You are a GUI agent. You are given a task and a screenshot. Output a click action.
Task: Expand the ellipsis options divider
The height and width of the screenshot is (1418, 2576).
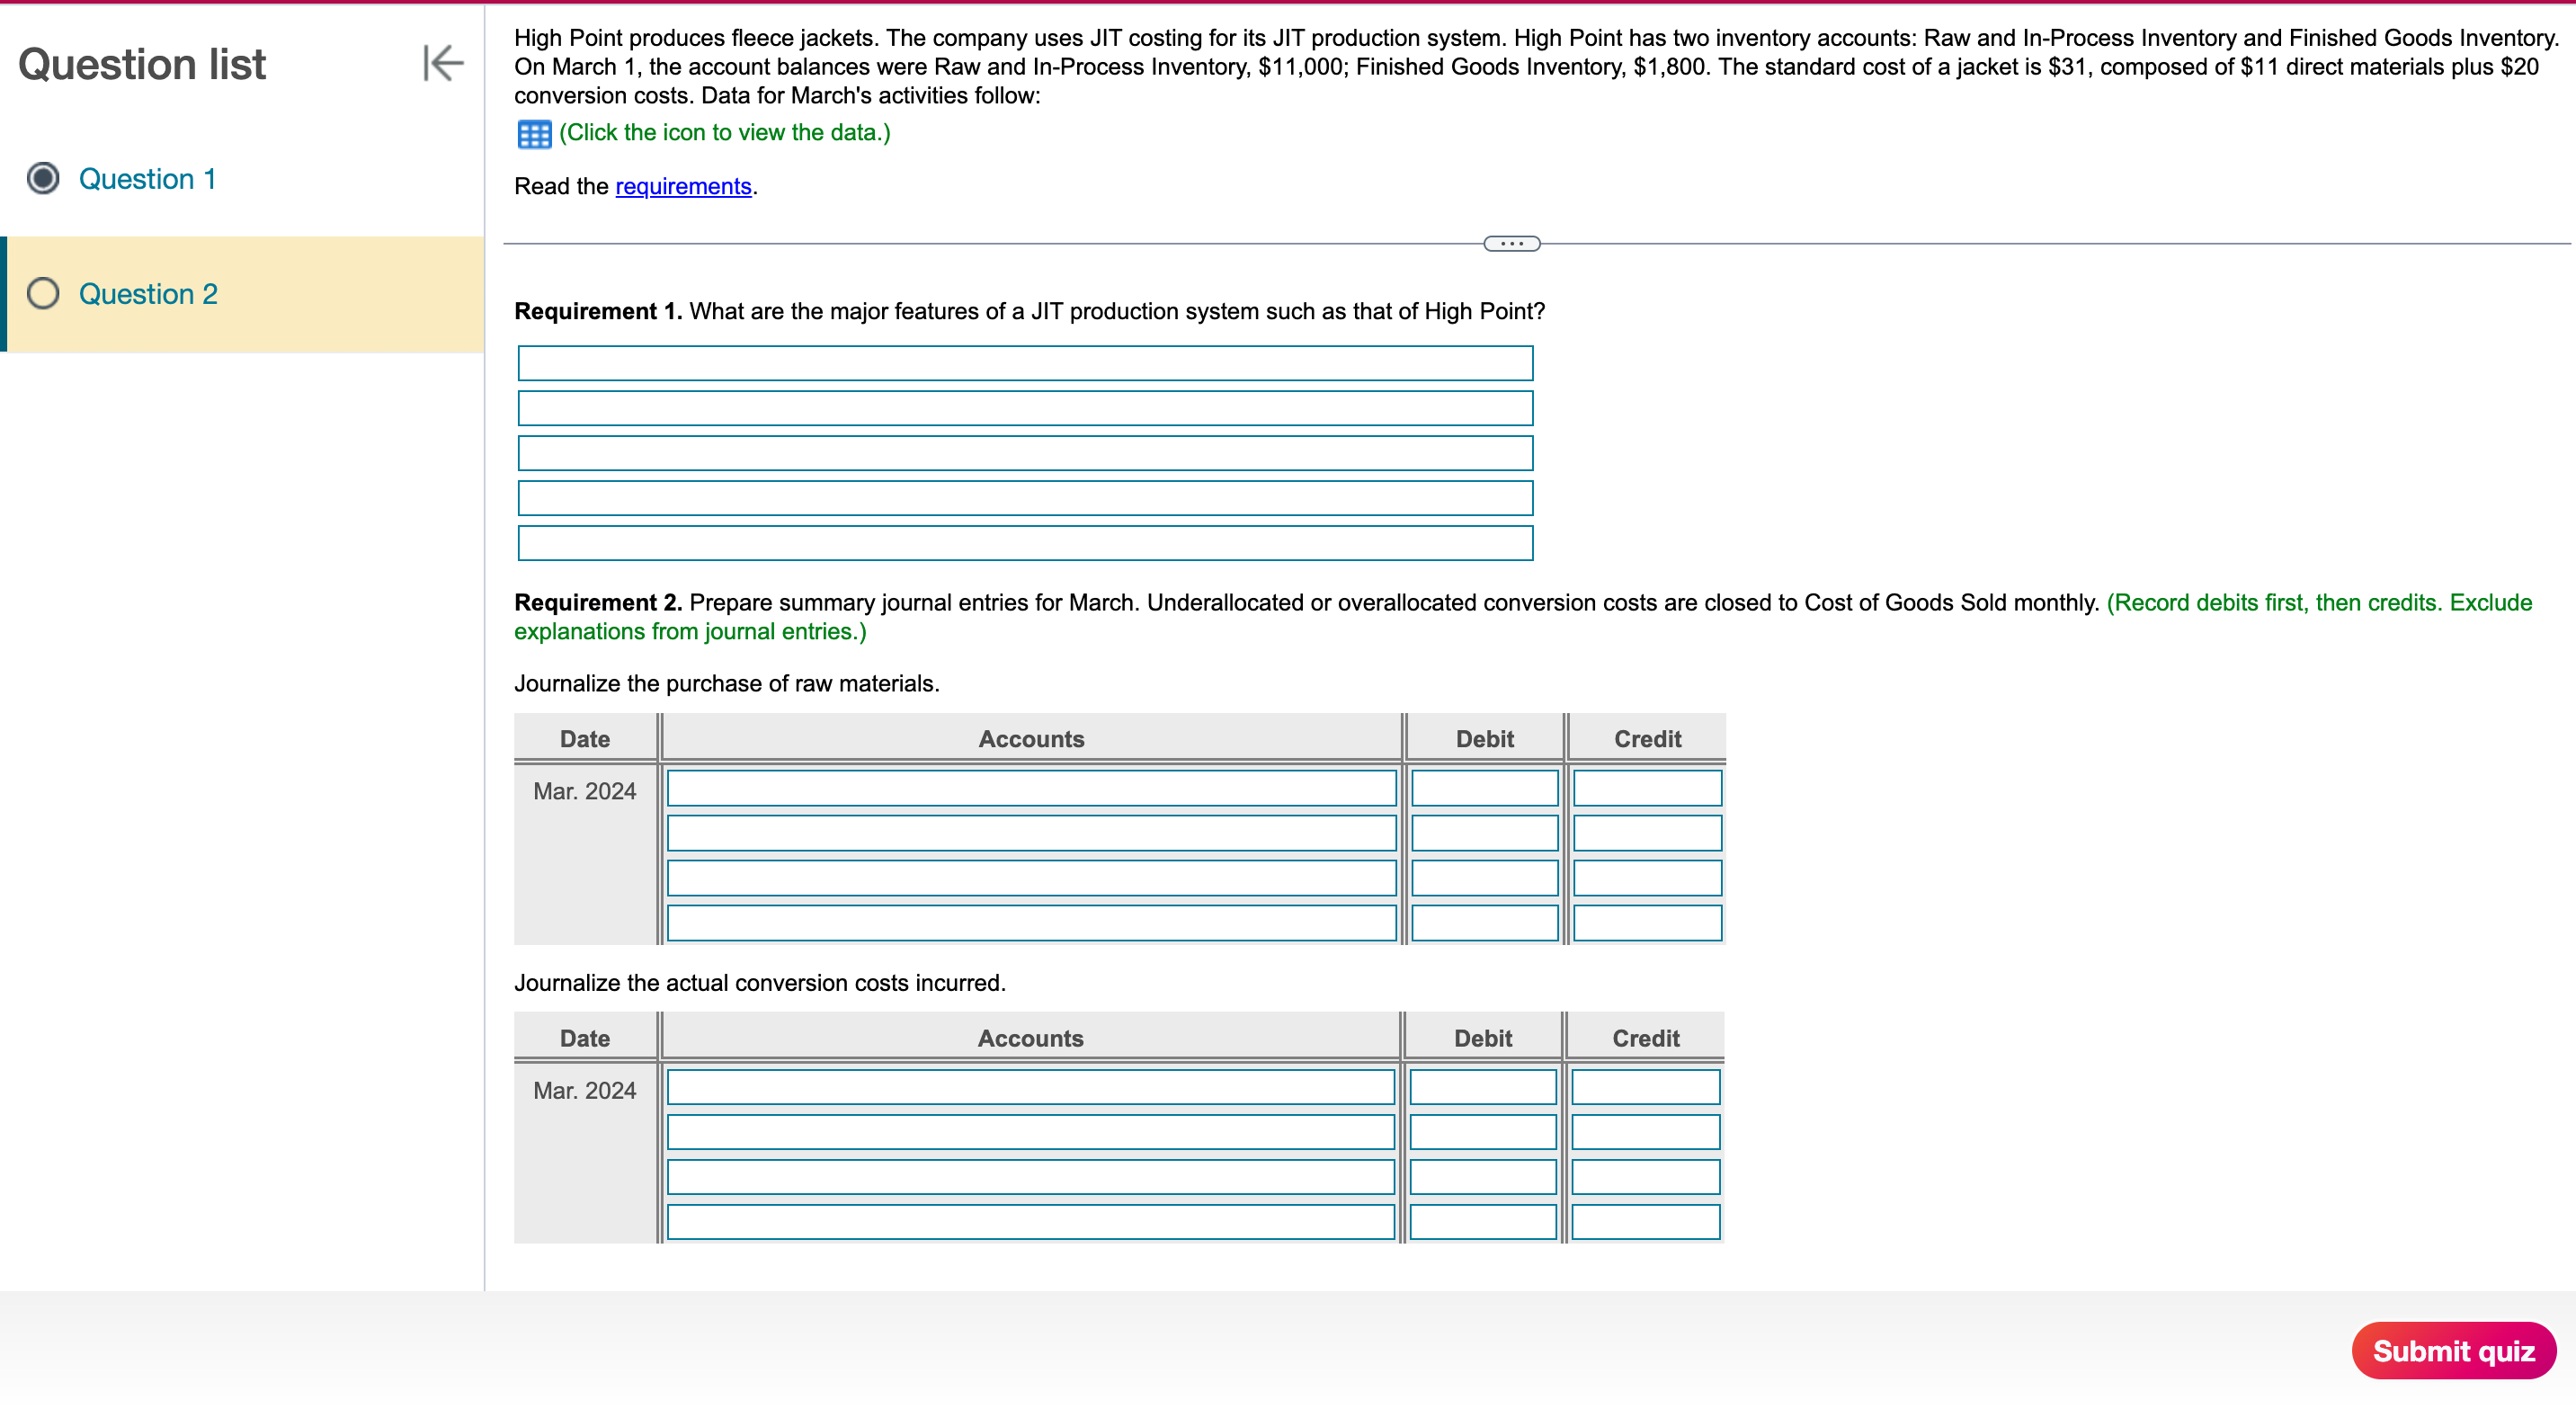pyautogui.click(x=1512, y=242)
